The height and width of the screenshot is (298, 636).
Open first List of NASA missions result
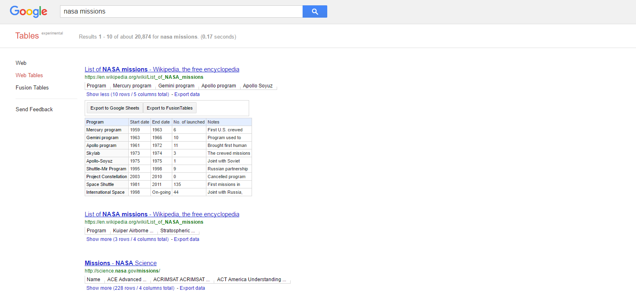[162, 69]
